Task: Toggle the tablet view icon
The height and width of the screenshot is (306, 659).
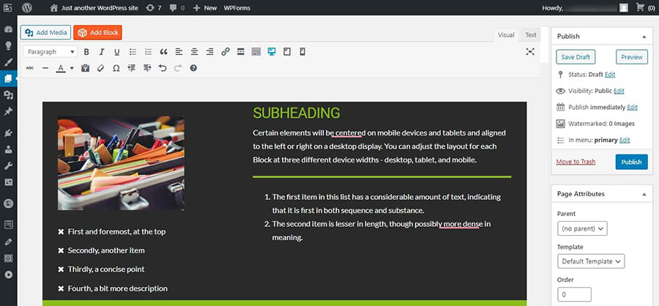Action: (287, 52)
